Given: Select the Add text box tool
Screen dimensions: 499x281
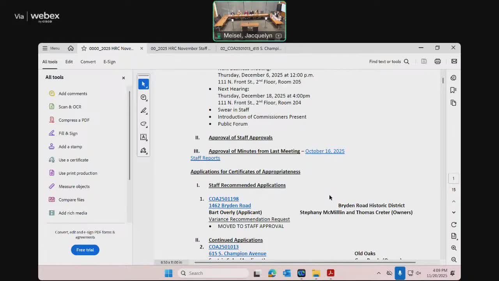Looking at the screenshot, I should [143, 137].
